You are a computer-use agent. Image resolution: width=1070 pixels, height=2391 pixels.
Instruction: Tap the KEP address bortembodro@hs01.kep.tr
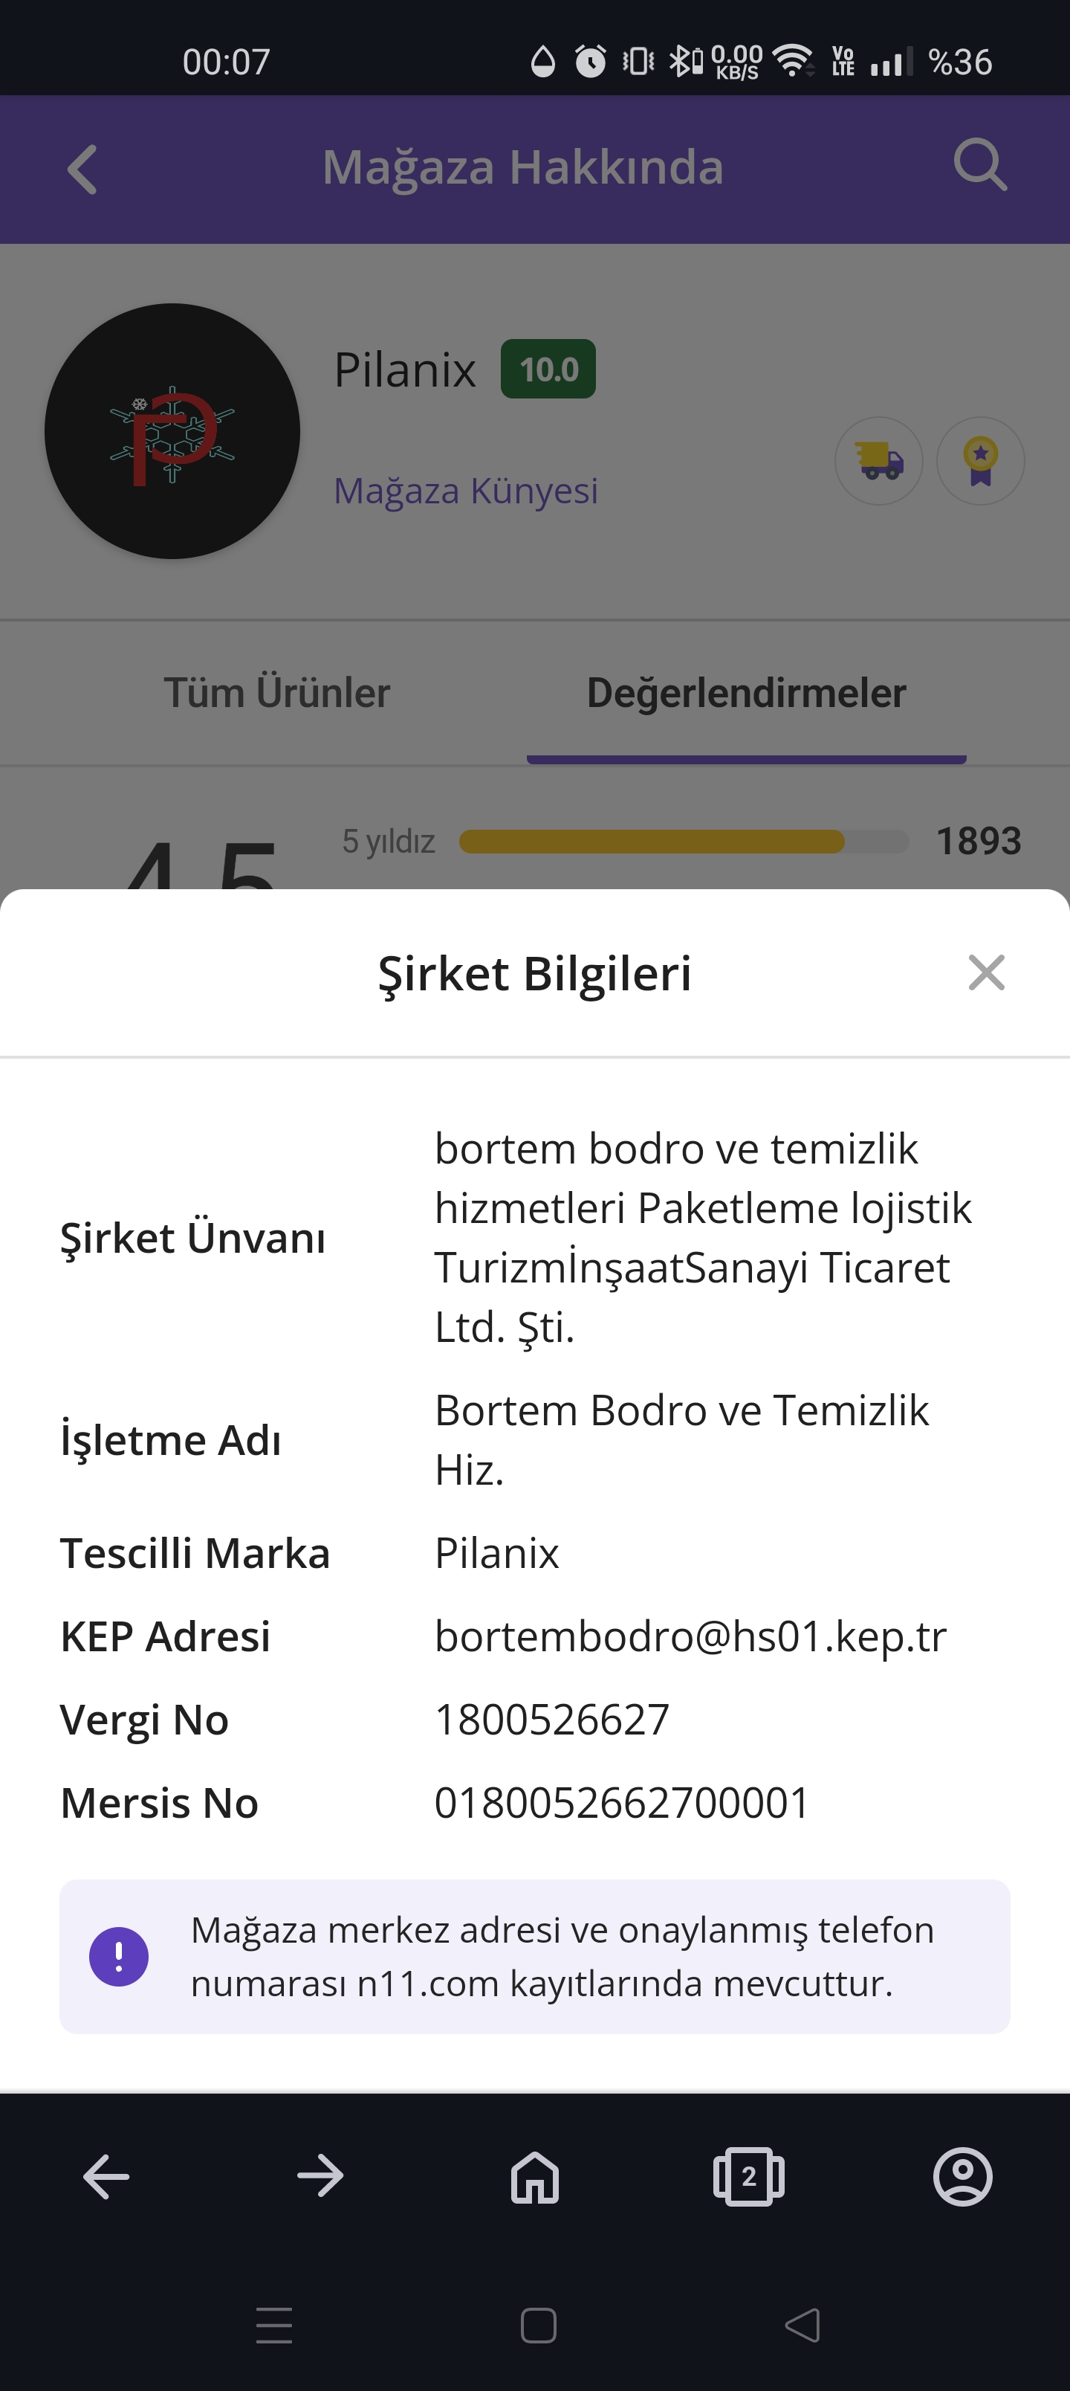[x=690, y=1636]
